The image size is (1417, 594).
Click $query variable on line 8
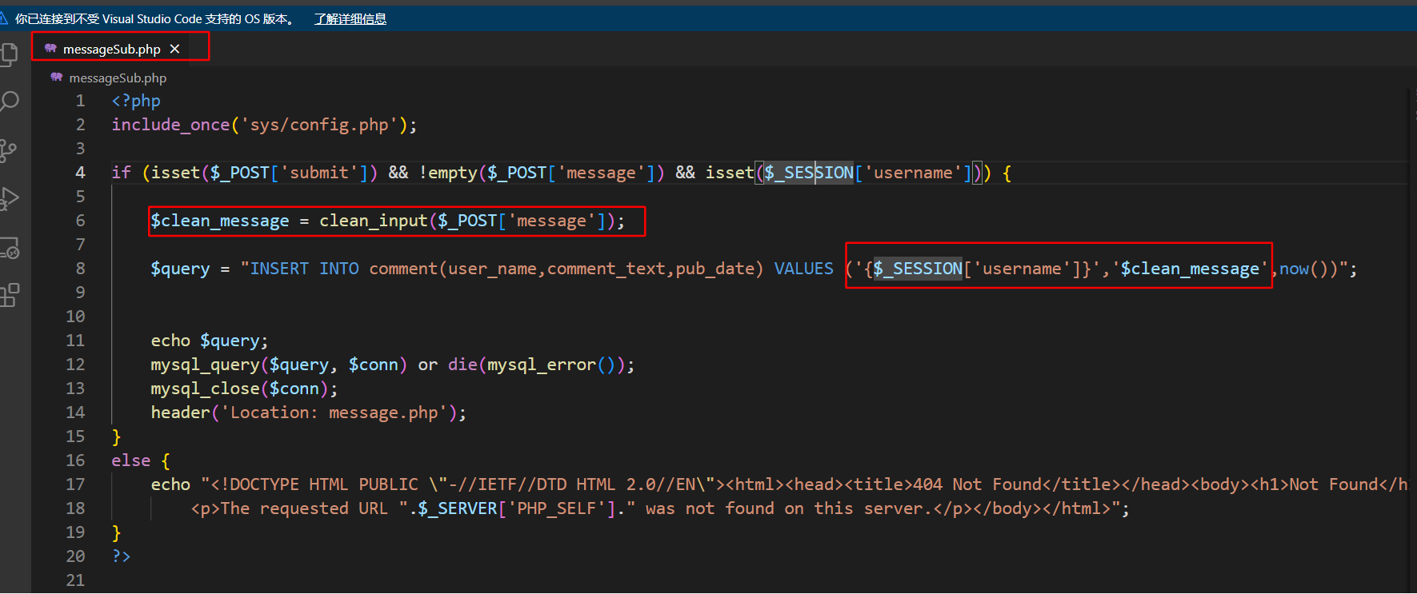click(x=180, y=269)
